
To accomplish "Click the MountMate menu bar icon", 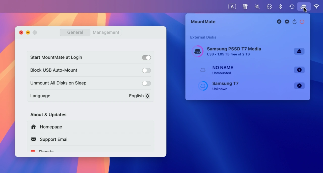I will [x=304, y=7].
